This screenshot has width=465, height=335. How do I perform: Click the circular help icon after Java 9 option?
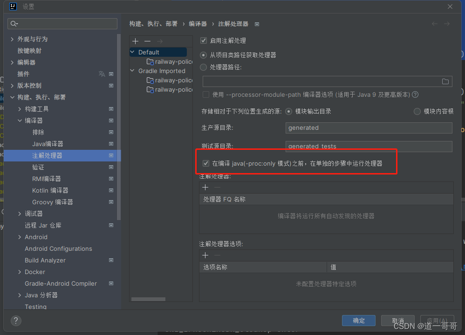(x=414, y=94)
